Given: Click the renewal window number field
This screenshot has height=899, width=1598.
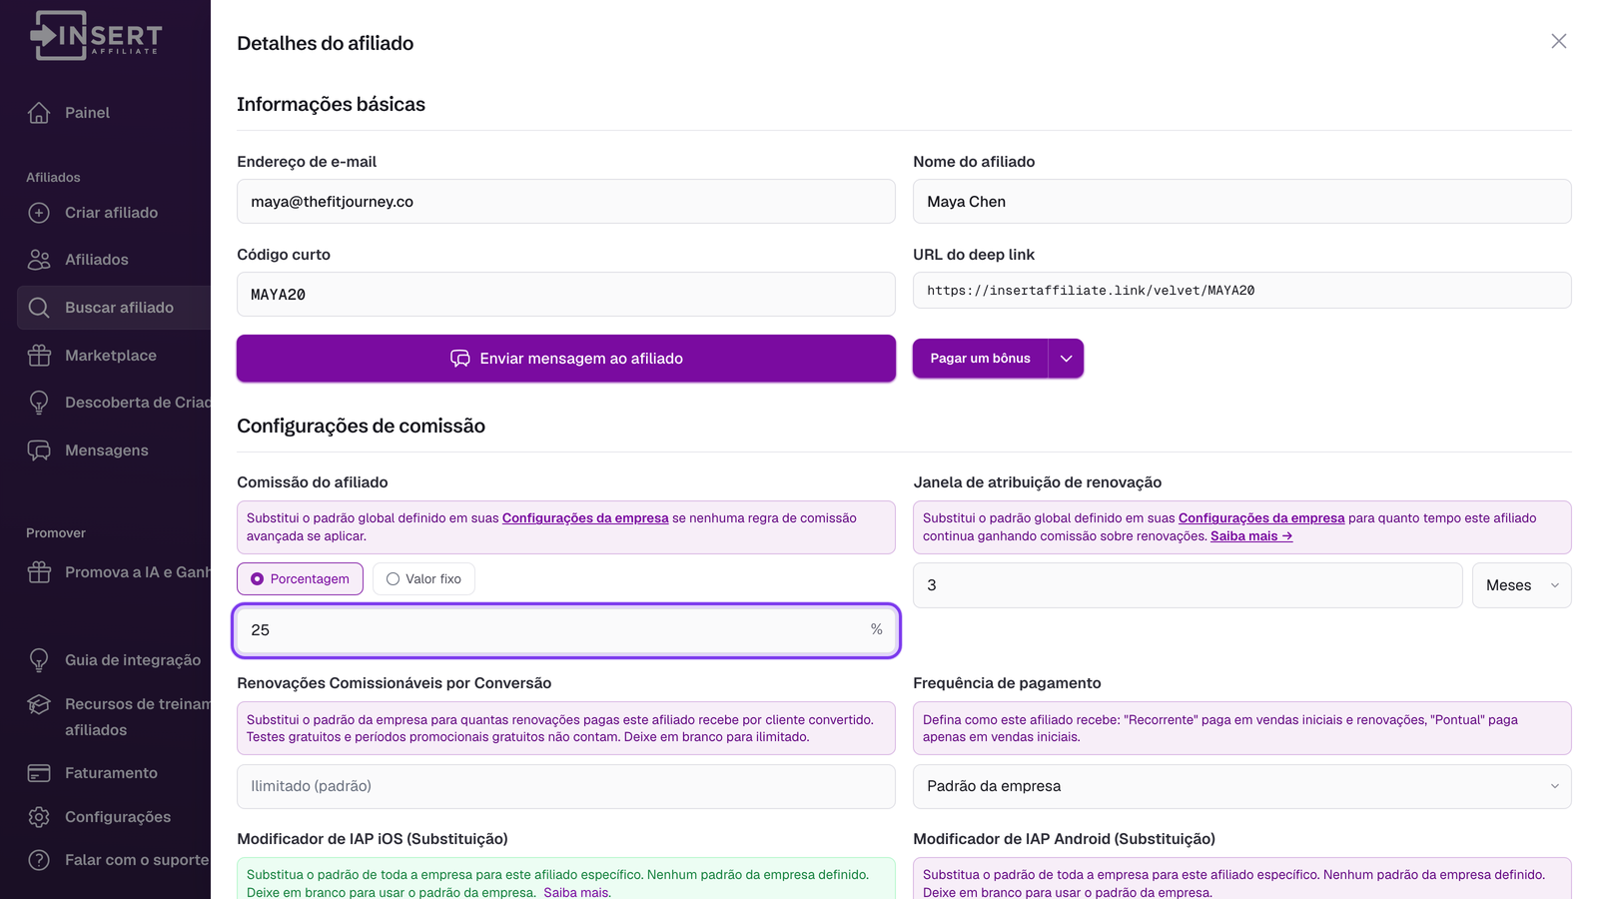Looking at the screenshot, I should click(1188, 585).
